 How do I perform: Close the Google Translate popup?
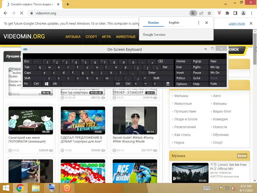(x=207, y=23)
